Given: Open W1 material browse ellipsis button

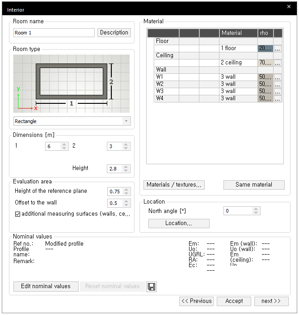Looking at the screenshot, I should 278,77.
